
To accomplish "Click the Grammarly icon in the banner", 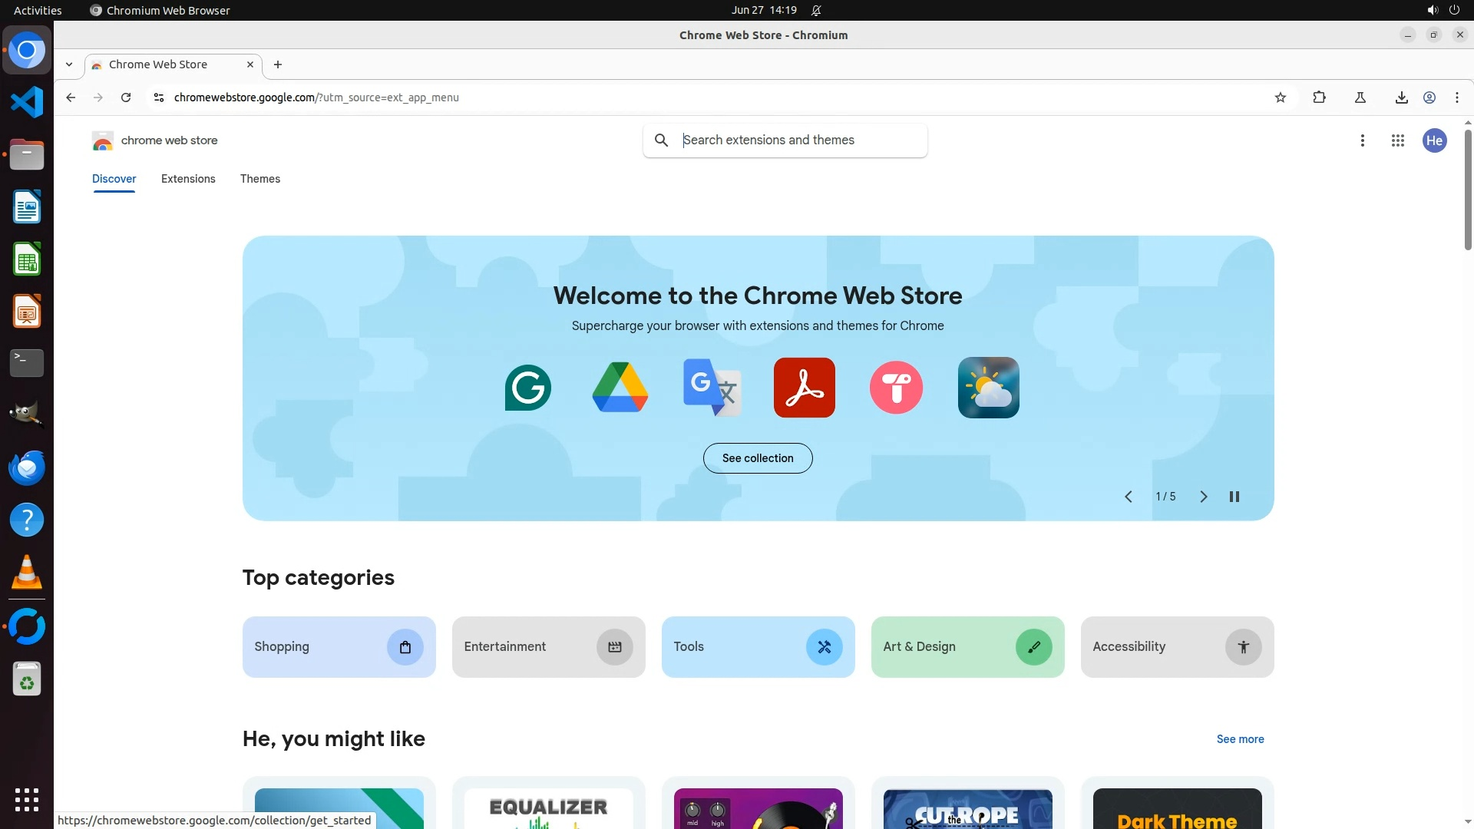I will point(527,388).
